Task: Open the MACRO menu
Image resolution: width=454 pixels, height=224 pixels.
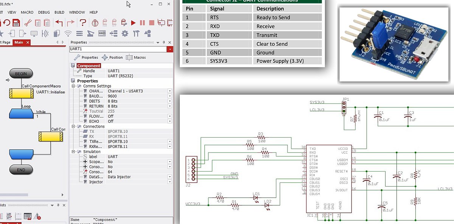Action: [27, 12]
